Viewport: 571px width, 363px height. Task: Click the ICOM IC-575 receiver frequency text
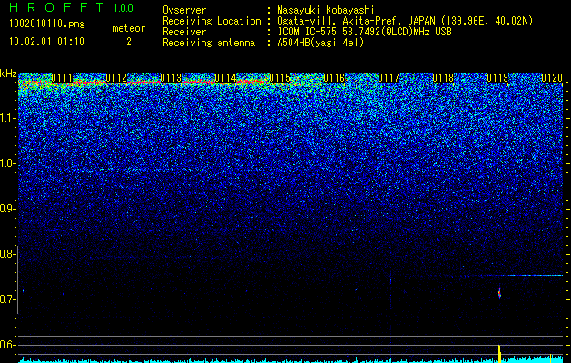pyautogui.click(x=364, y=33)
